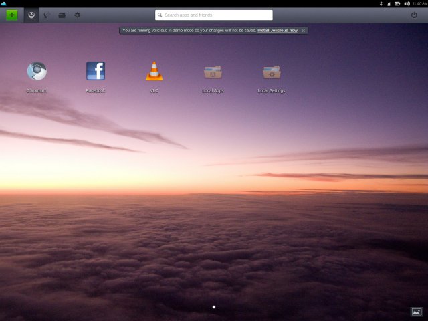428x321 pixels.
Task: Click the Jolicloud cloud logo icon
Action: coord(3,3)
